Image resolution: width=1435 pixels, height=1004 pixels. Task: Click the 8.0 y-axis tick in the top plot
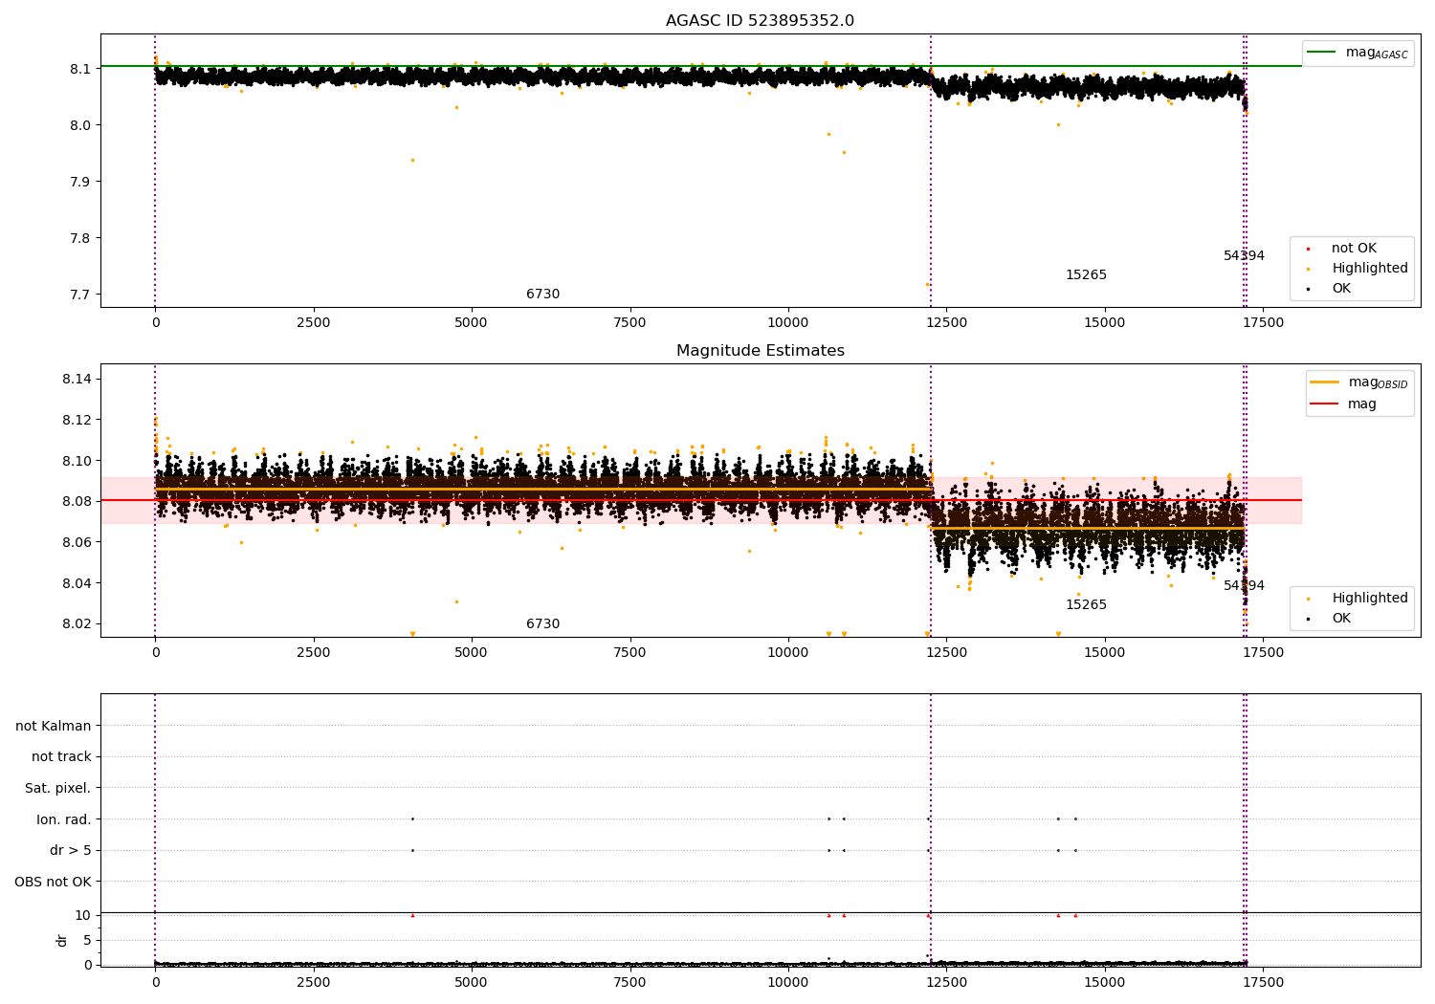tap(79, 125)
